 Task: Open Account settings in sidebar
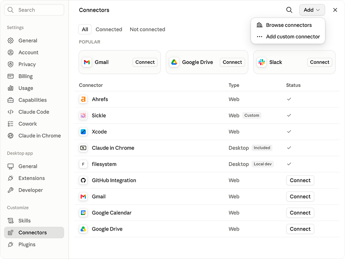34,52
